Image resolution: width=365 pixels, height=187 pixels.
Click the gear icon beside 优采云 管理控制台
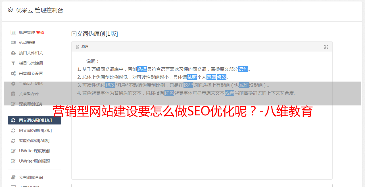[x=11, y=10]
